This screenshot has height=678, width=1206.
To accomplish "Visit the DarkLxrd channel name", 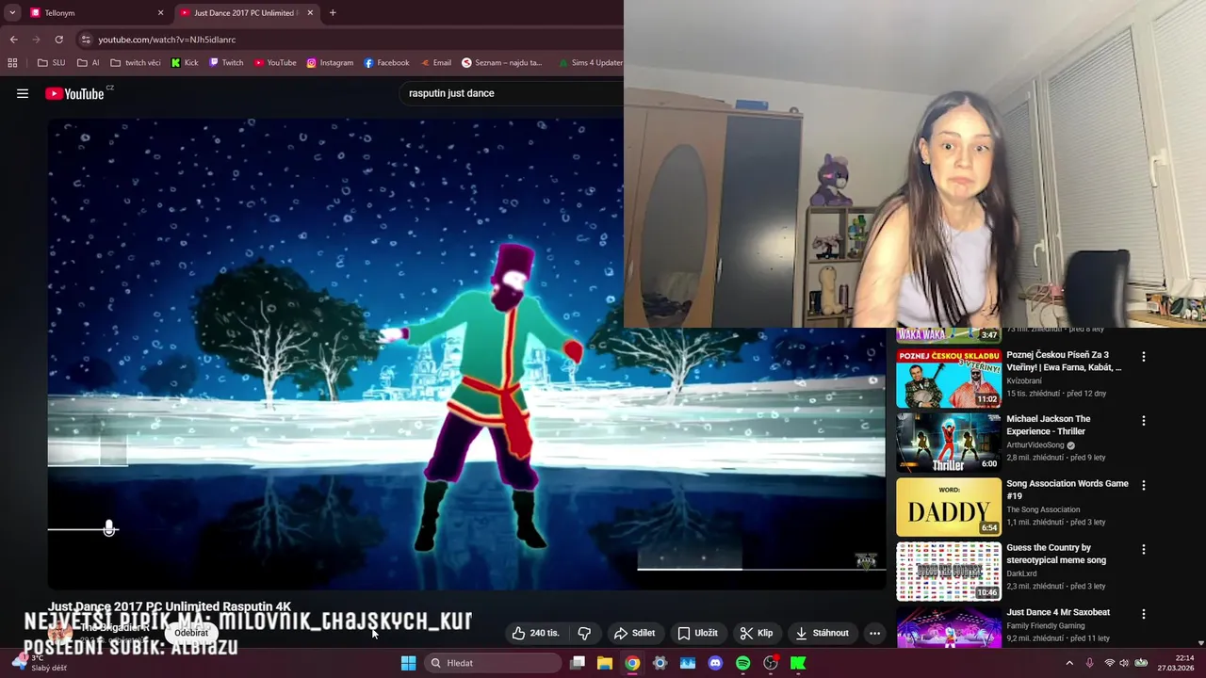I will (1023, 573).
